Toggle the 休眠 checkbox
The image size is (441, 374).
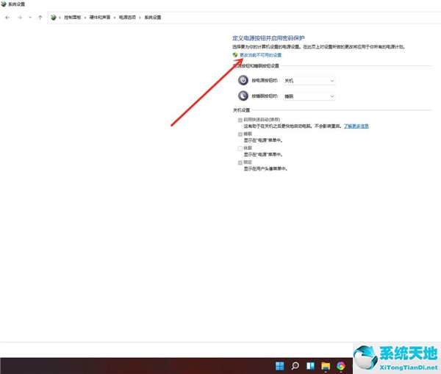click(240, 148)
